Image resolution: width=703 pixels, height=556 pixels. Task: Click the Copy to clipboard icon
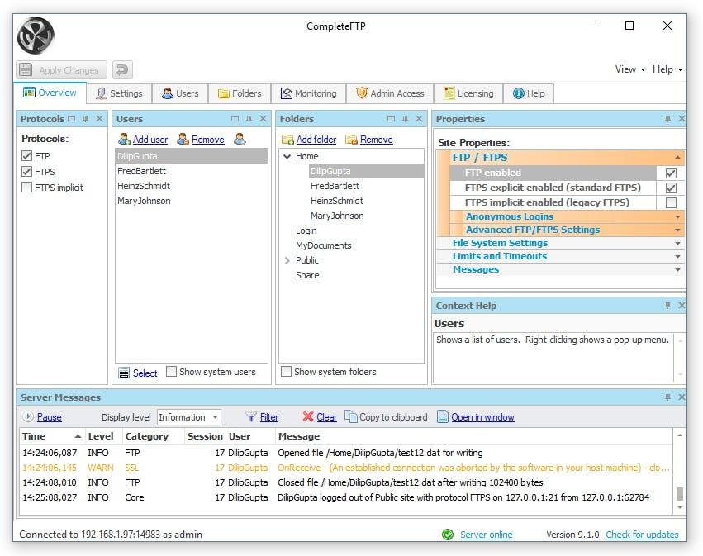(x=351, y=417)
